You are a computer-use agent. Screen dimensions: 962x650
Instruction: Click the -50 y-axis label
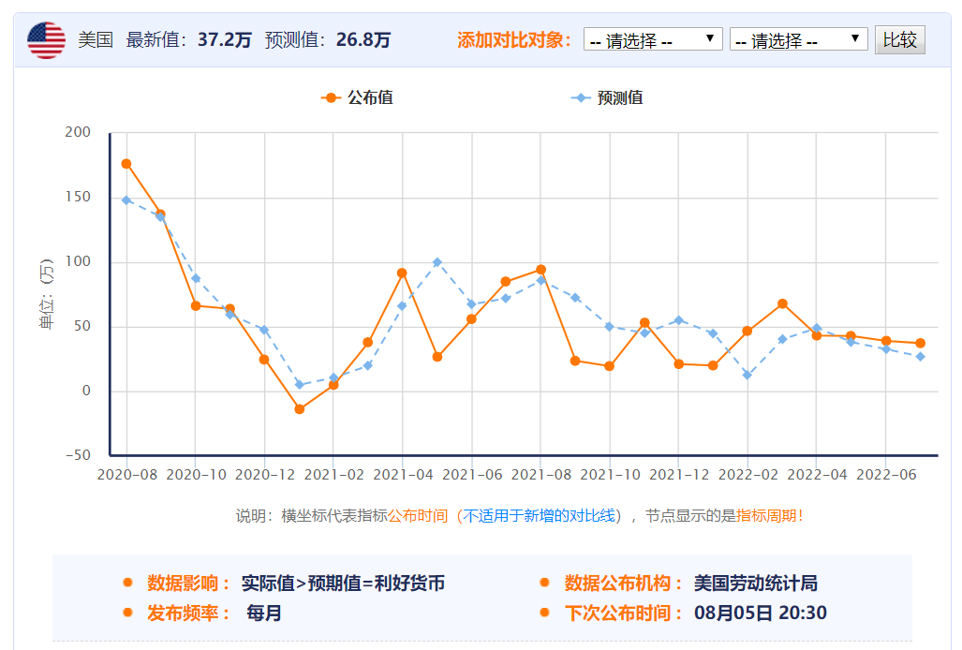78,455
